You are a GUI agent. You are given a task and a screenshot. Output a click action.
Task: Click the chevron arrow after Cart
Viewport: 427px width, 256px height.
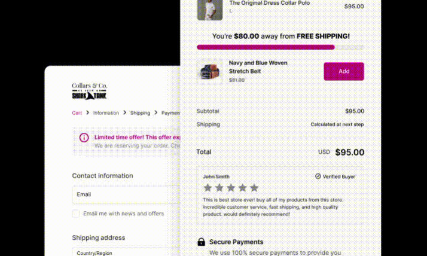(x=87, y=112)
